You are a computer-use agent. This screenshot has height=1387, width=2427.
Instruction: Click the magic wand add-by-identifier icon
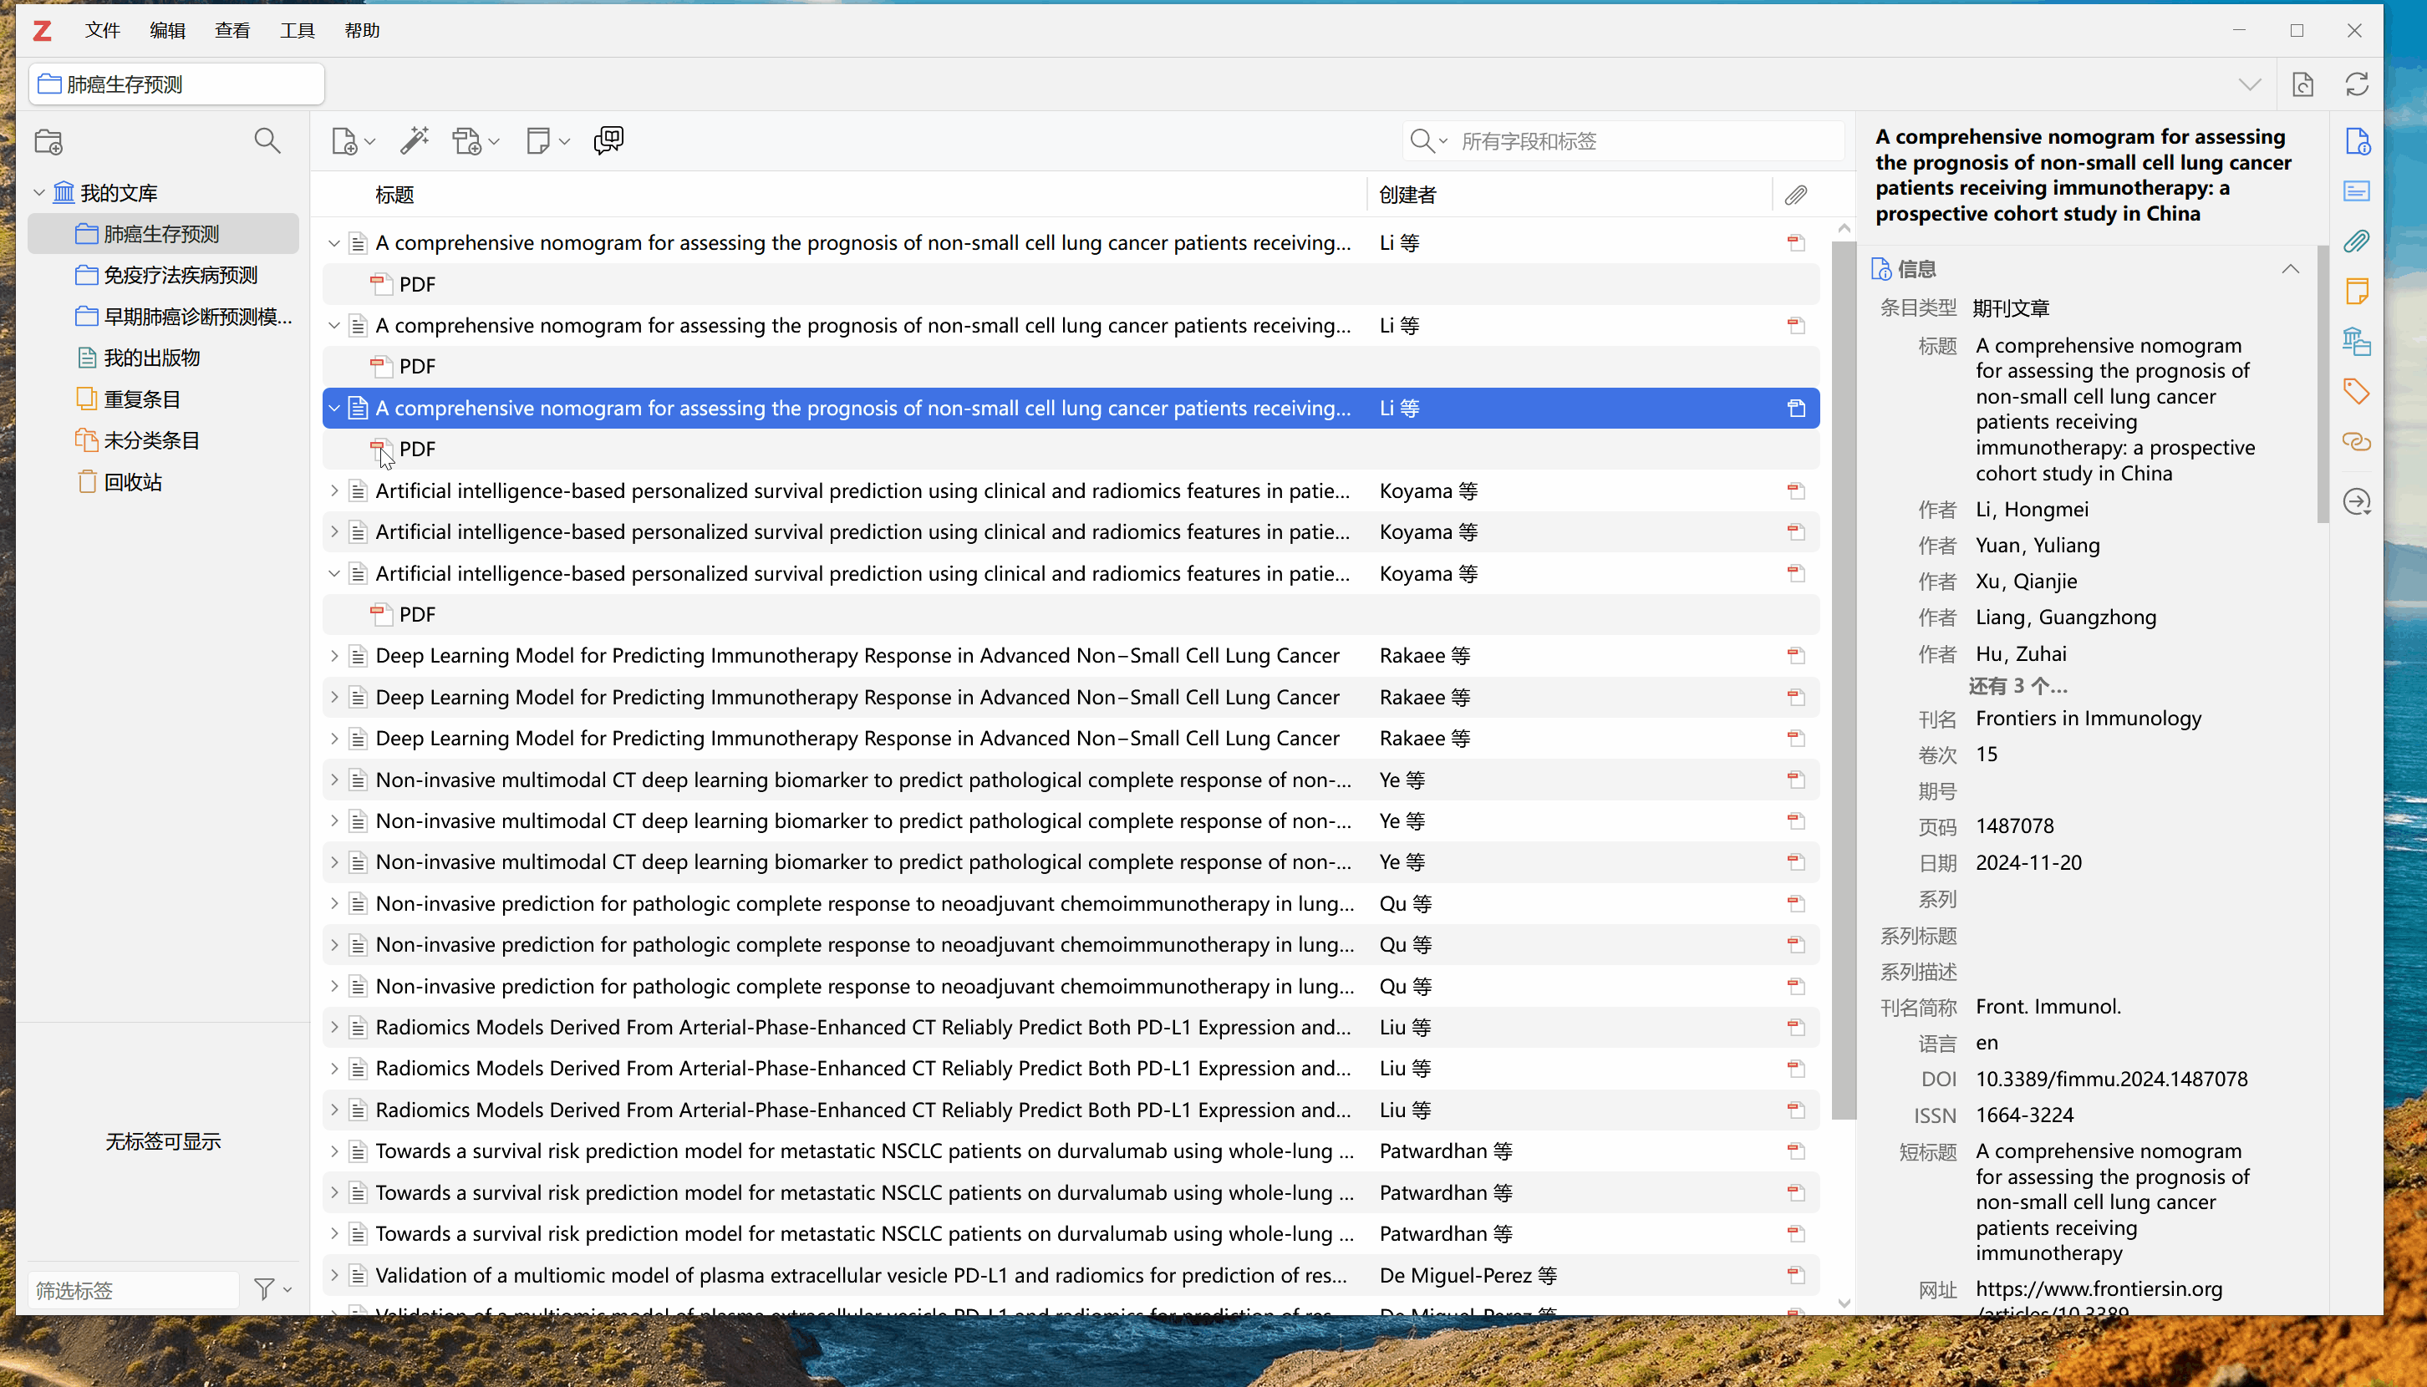tap(415, 141)
